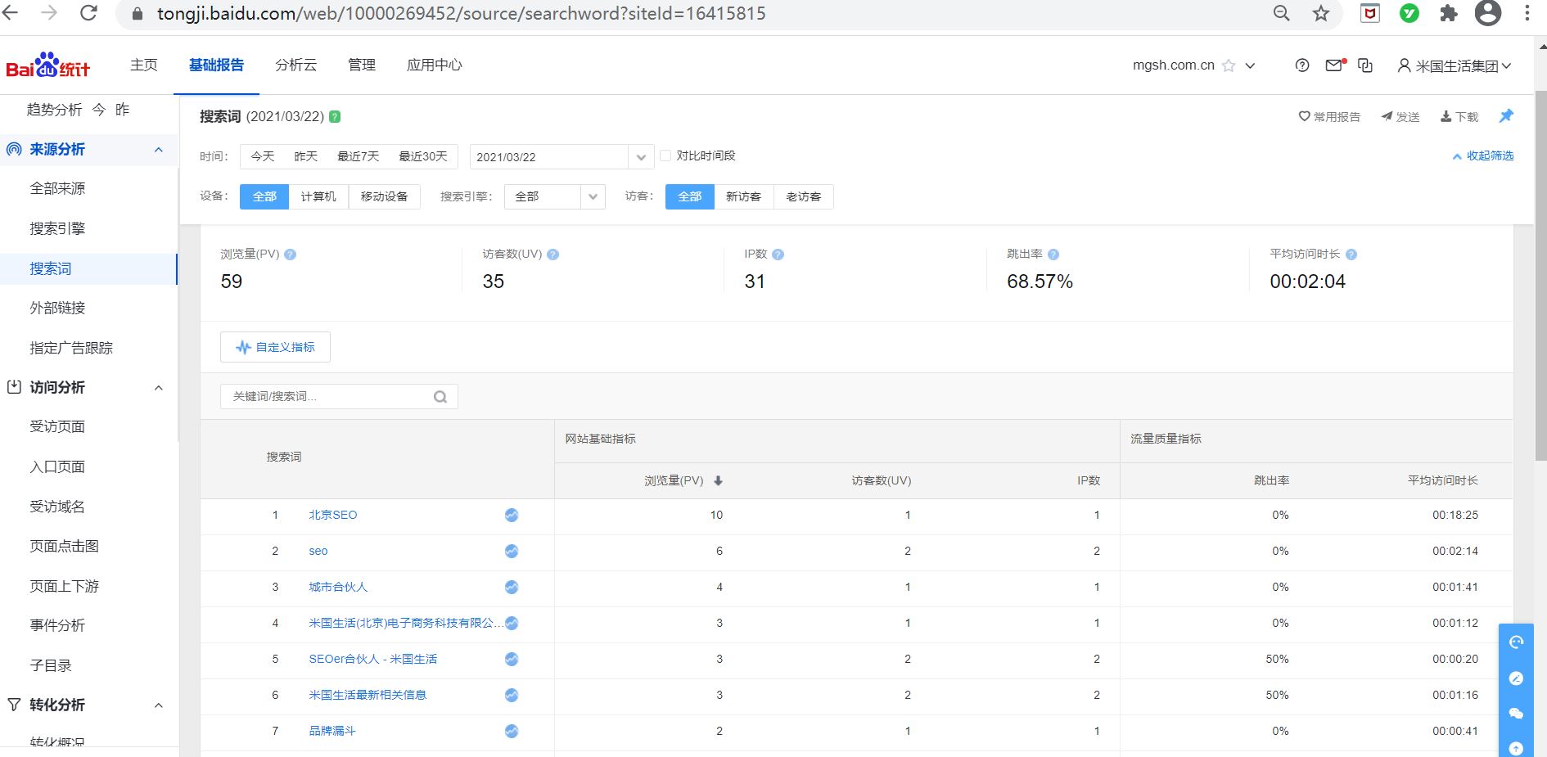
Task: Open trend chart icon for seo row
Action: pos(512,551)
